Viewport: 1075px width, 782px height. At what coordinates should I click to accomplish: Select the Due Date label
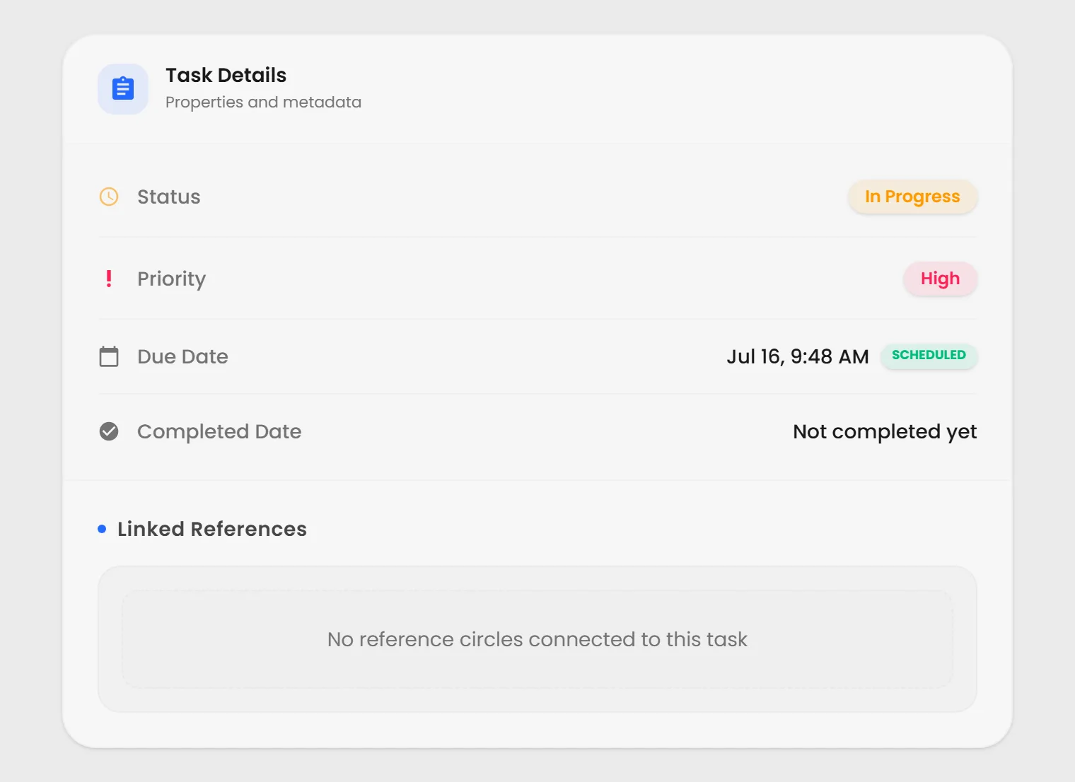tap(182, 356)
